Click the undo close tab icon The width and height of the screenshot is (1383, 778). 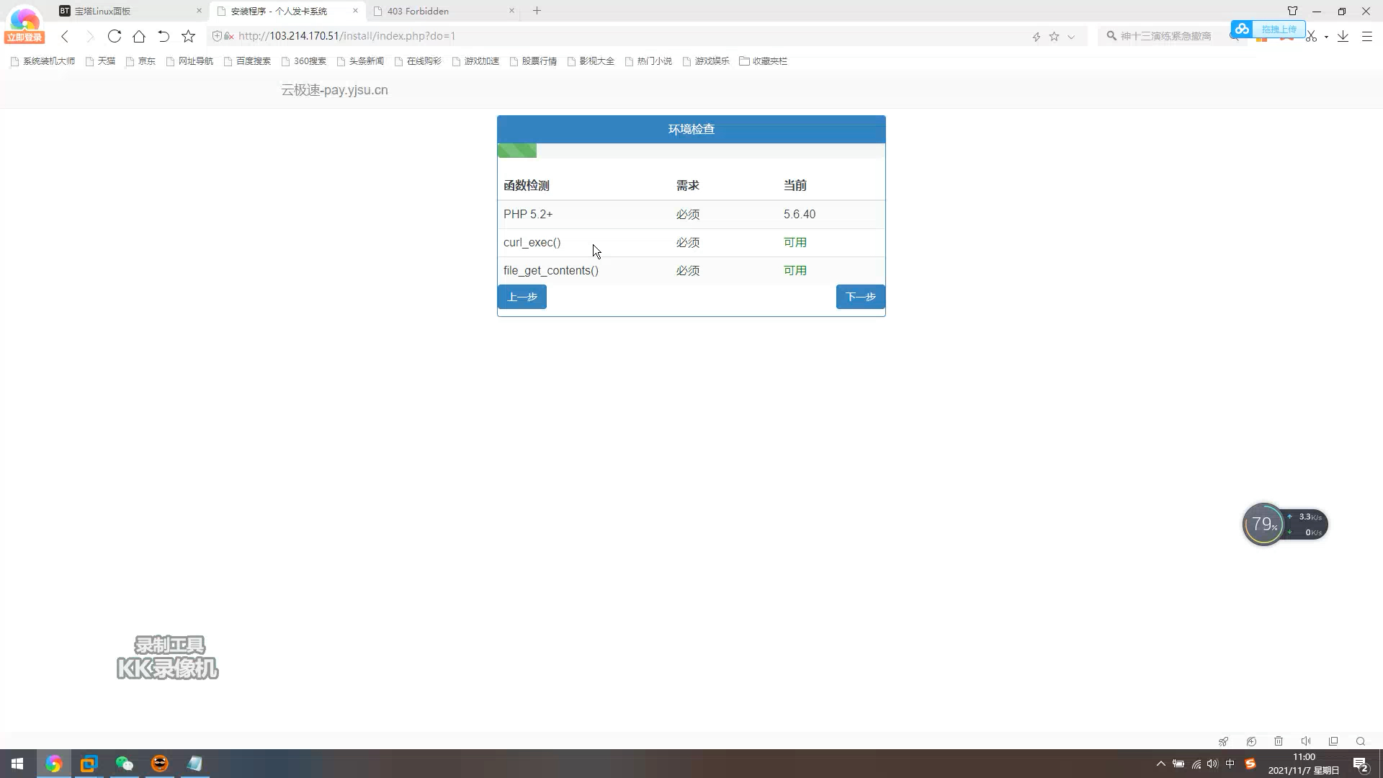point(164,36)
